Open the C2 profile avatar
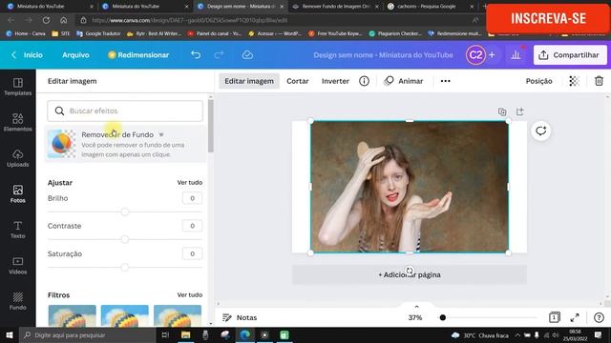Screen dimensions: 611x343 pos(475,55)
